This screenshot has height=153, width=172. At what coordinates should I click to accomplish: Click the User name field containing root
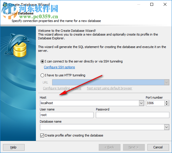(x=67, y=115)
